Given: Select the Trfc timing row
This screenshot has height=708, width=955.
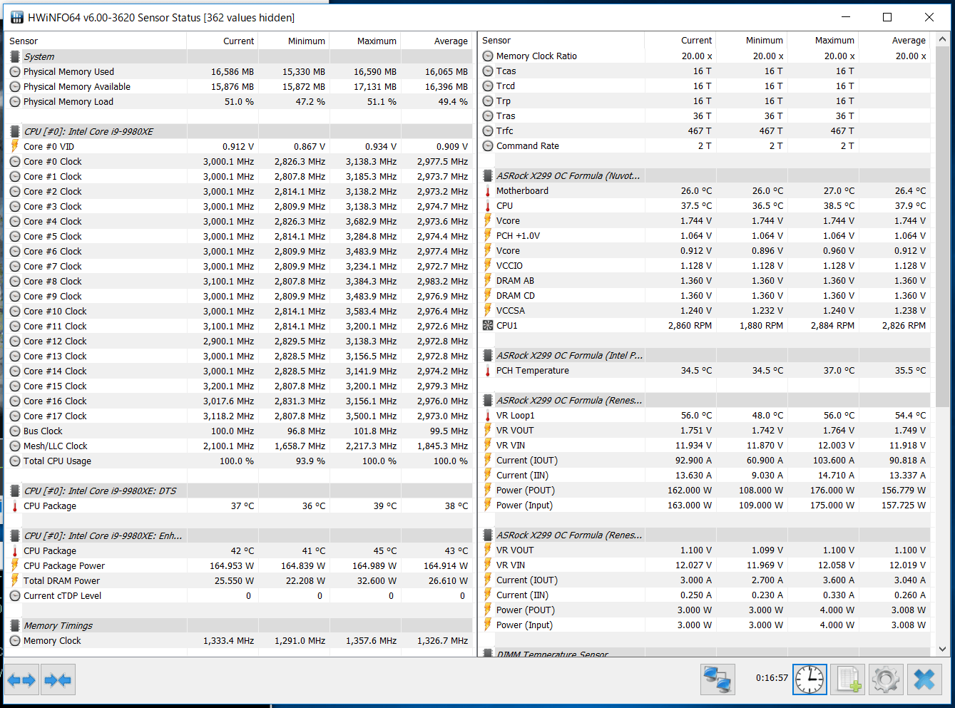Looking at the screenshot, I should pos(705,130).
